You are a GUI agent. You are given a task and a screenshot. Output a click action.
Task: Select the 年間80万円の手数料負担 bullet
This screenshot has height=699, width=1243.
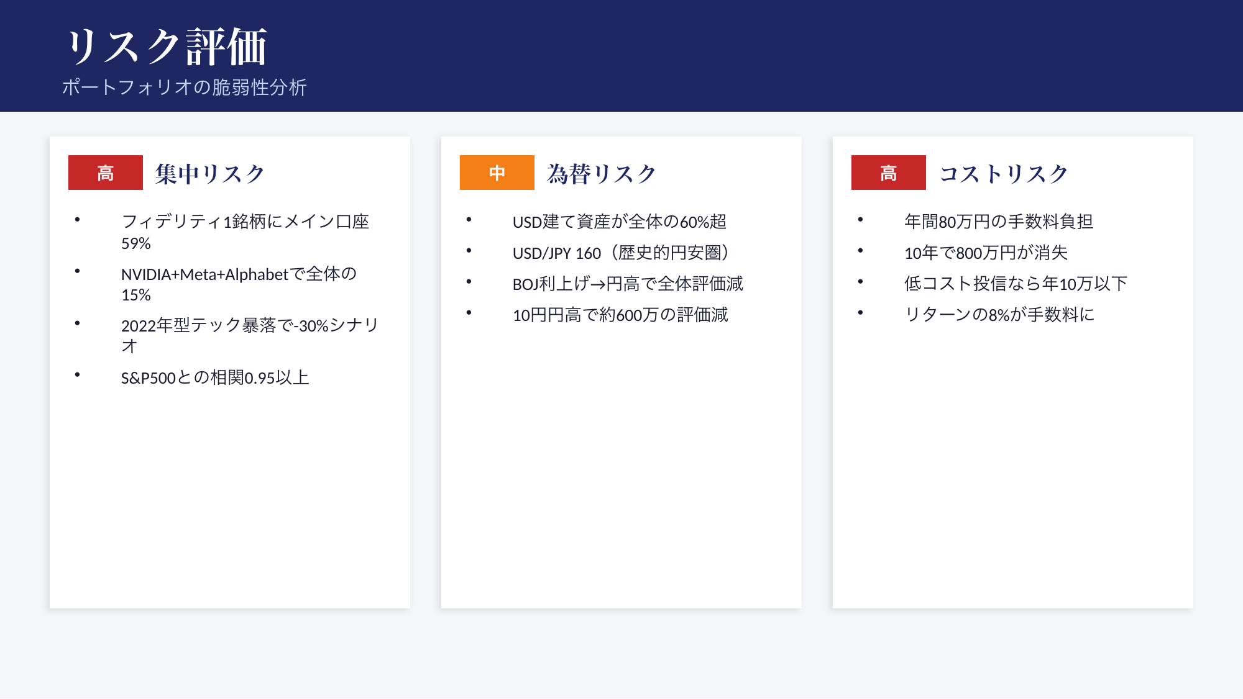[x=998, y=222]
